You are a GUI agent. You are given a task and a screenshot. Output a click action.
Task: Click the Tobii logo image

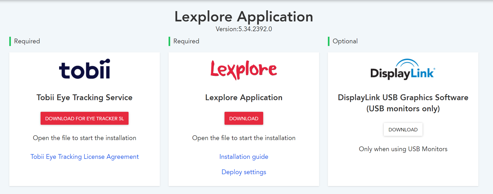coord(85,69)
